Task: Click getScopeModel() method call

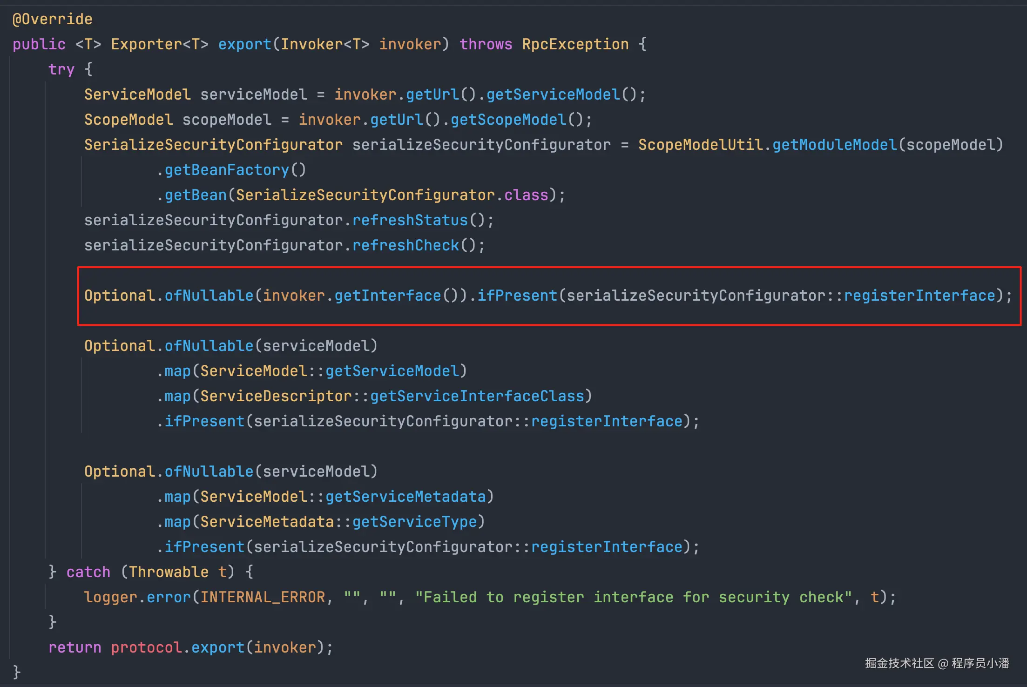Action: click(517, 120)
